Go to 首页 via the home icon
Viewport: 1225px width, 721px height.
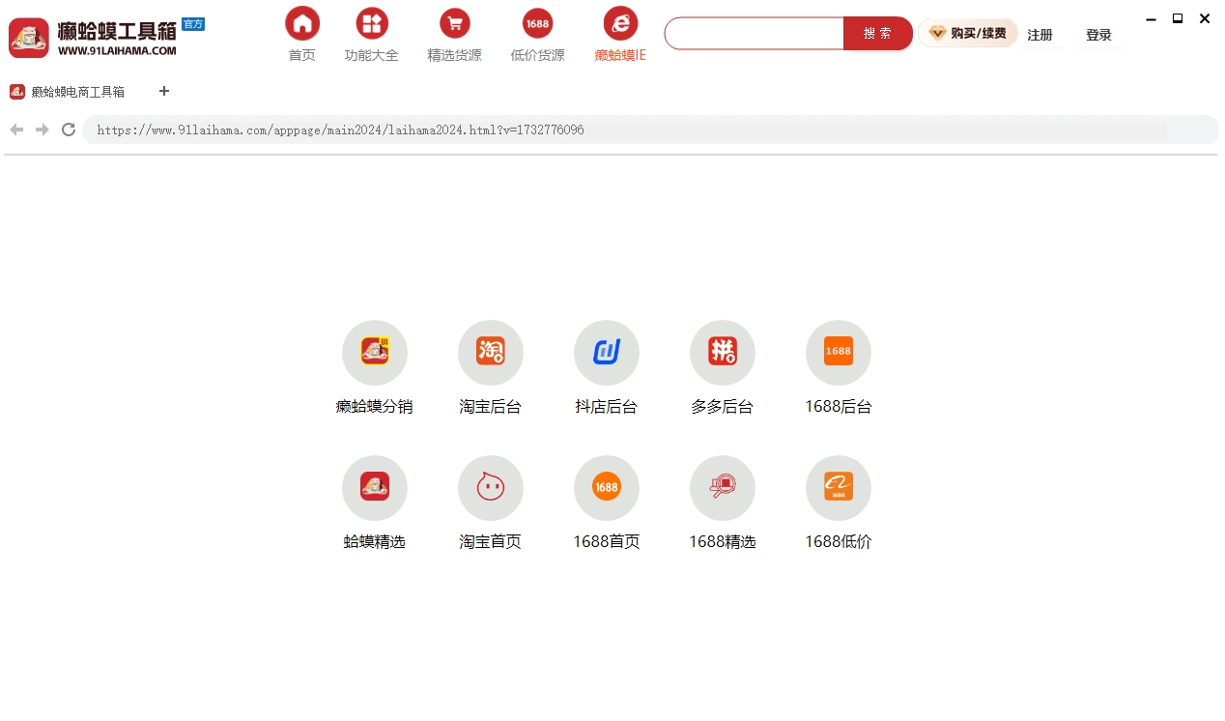[301, 32]
